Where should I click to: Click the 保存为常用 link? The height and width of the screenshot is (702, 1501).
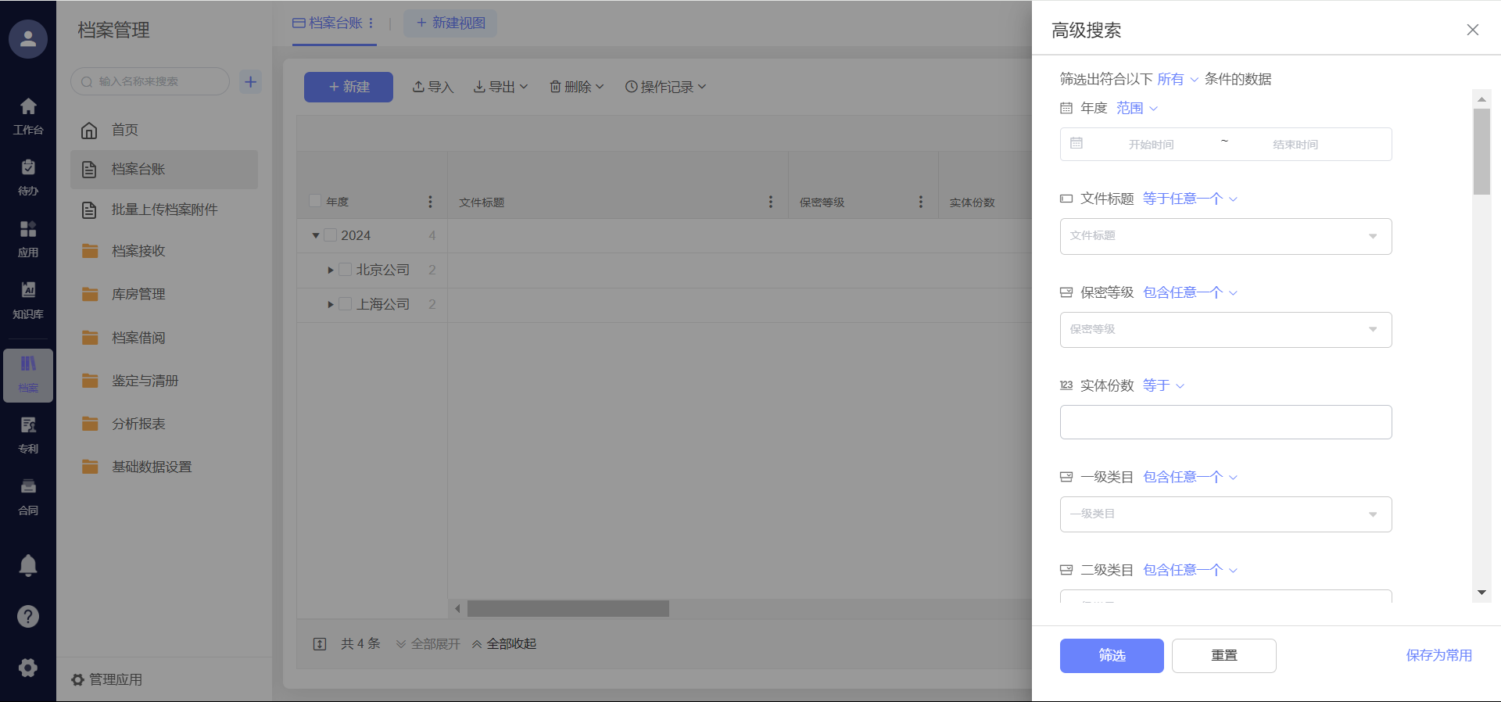click(x=1438, y=655)
